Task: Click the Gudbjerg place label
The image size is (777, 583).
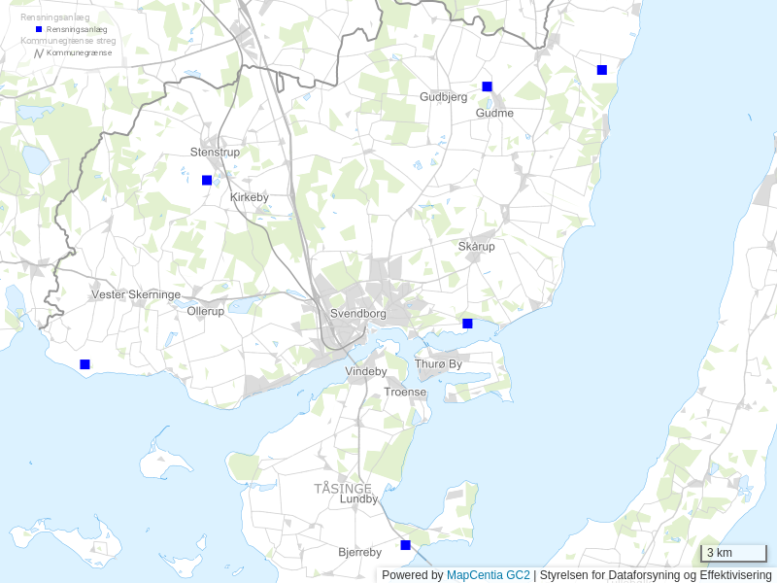Action: pos(443,96)
